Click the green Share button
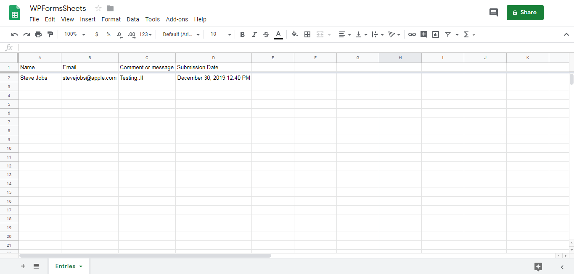This screenshot has height=274, width=574. (525, 13)
